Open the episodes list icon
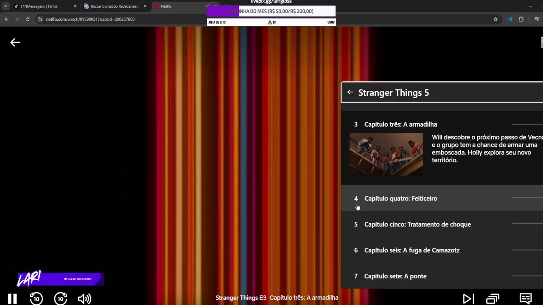Image resolution: width=543 pixels, height=305 pixels. tap(493, 299)
